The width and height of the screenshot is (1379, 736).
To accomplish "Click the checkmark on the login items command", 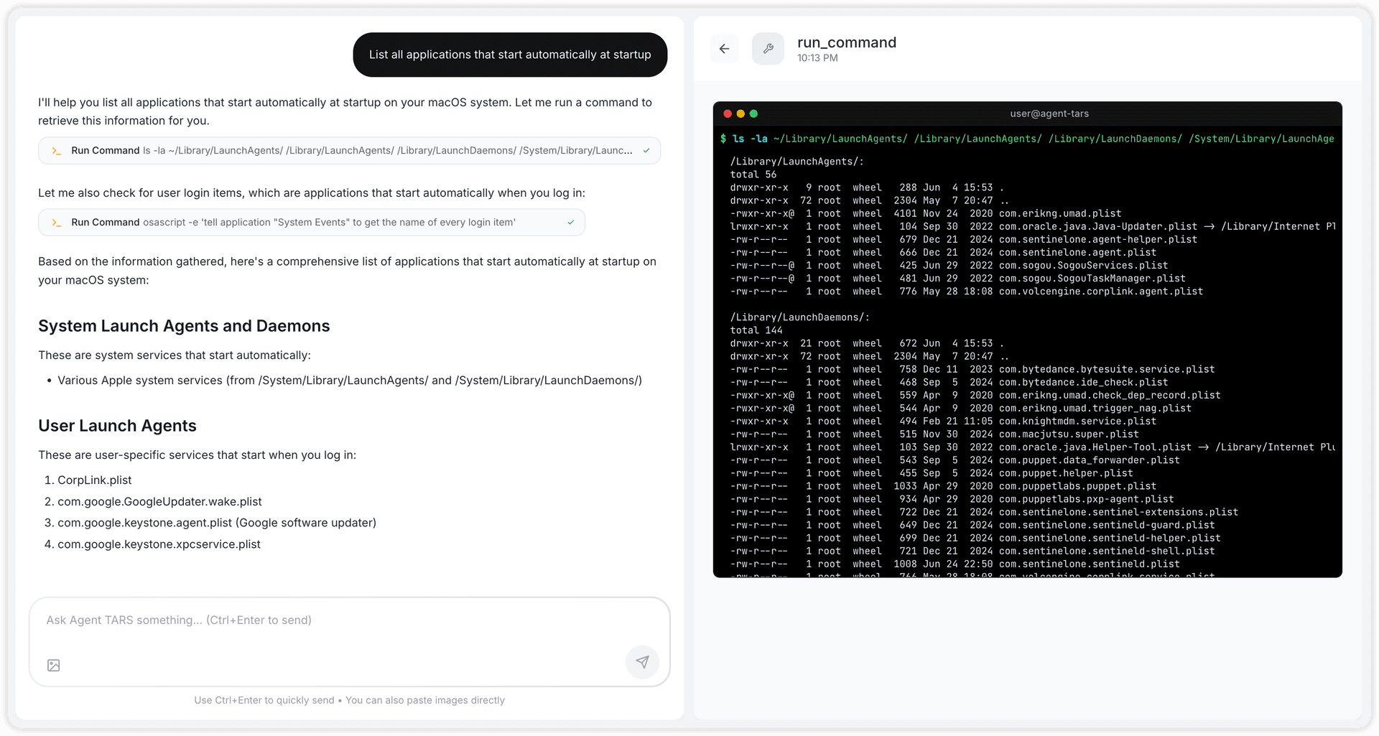I will 571,223.
